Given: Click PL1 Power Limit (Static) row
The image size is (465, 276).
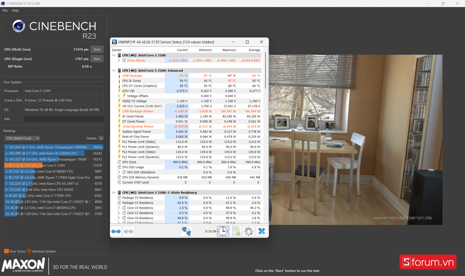Looking at the screenshot, I should pyautogui.click(x=186, y=142).
